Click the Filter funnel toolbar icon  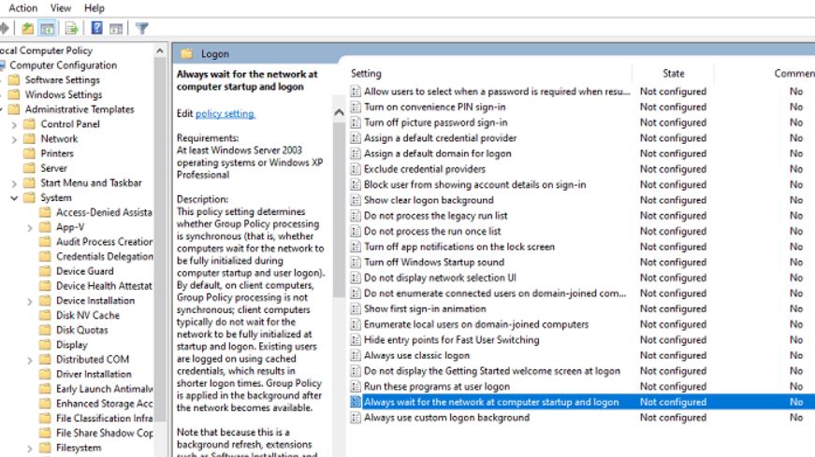pyautogui.click(x=141, y=28)
